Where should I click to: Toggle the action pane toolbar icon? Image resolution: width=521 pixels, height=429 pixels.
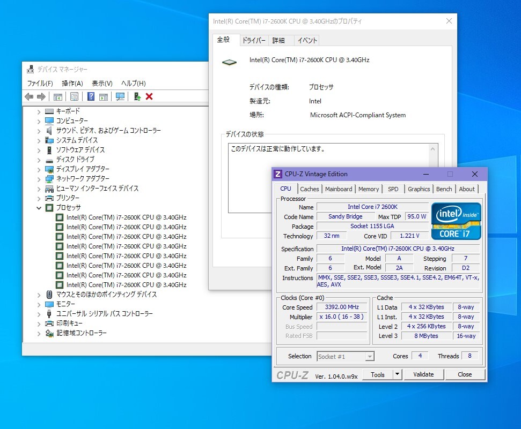point(104,96)
